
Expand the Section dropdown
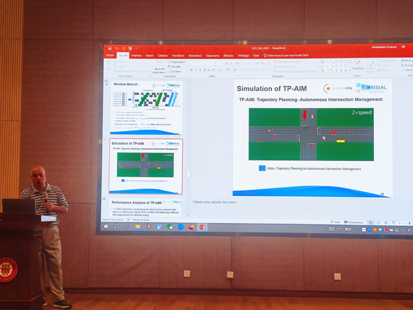coord(176,71)
